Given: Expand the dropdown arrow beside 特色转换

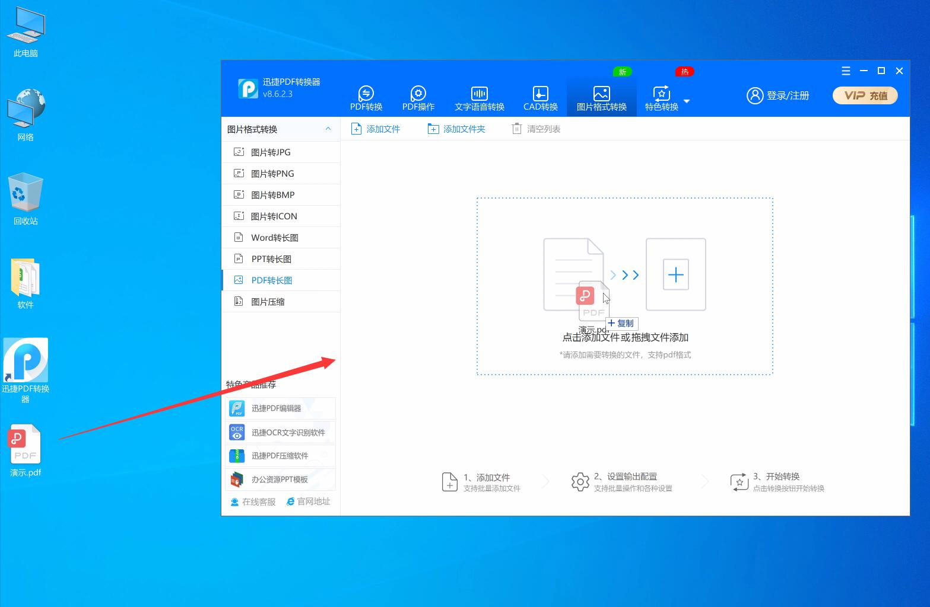Looking at the screenshot, I should pos(687,101).
